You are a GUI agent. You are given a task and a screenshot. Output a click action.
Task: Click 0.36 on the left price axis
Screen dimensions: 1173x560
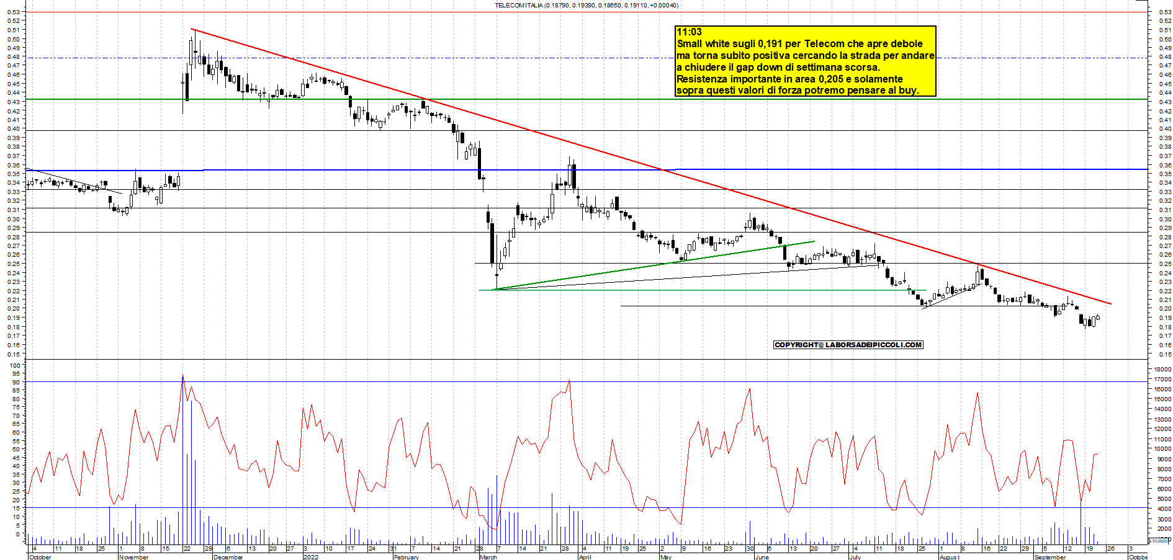pos(14,165)
